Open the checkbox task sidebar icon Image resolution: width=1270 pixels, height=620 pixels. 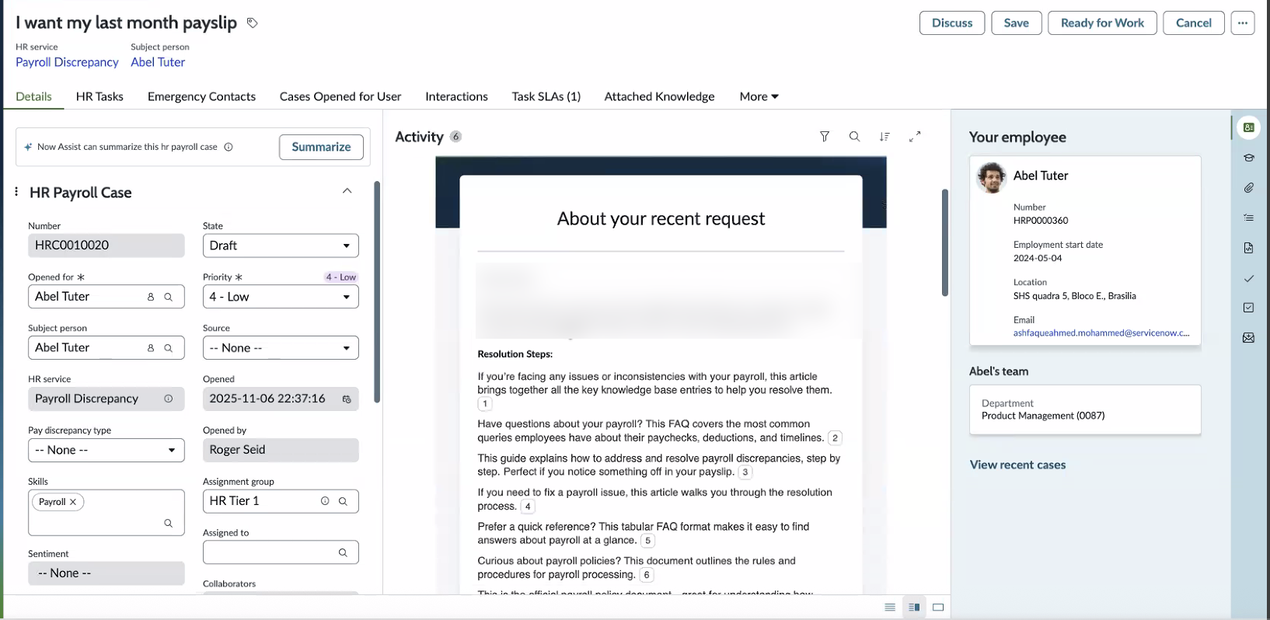(1248, 308)
